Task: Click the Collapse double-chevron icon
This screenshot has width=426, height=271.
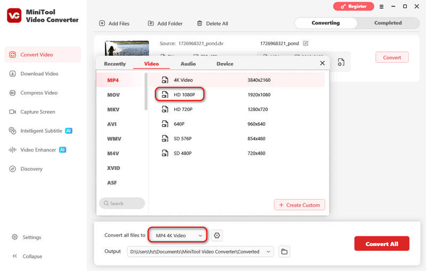Action: [15, 256]
